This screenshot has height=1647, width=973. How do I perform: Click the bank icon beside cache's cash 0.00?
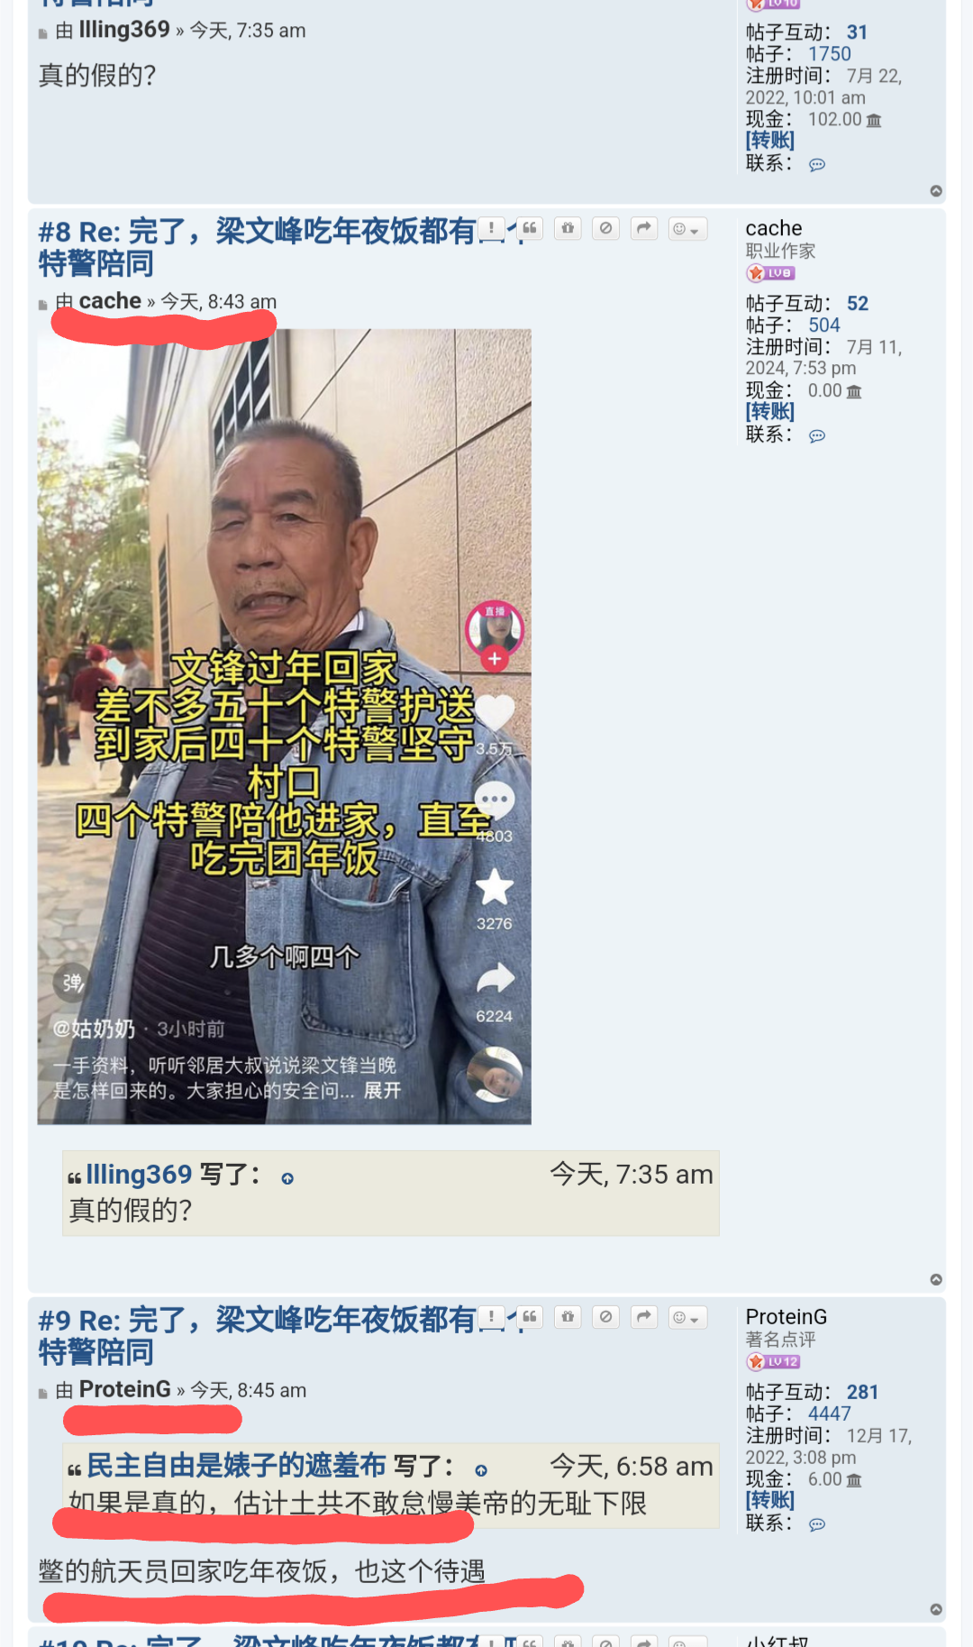coord(854,391)
